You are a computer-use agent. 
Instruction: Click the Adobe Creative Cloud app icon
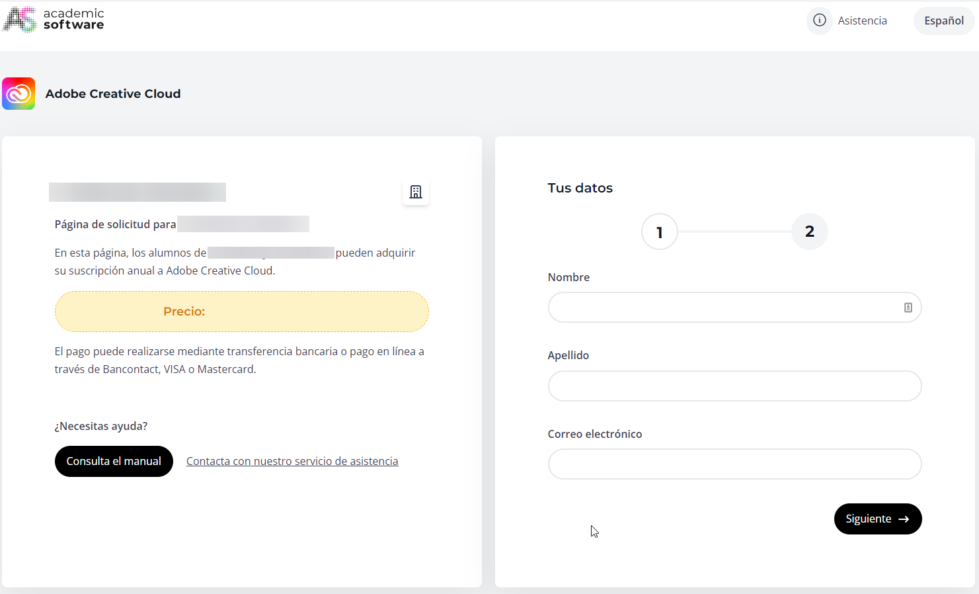point(19,94)
